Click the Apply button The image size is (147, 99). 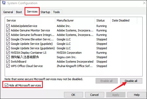click(x=116, y=95)
